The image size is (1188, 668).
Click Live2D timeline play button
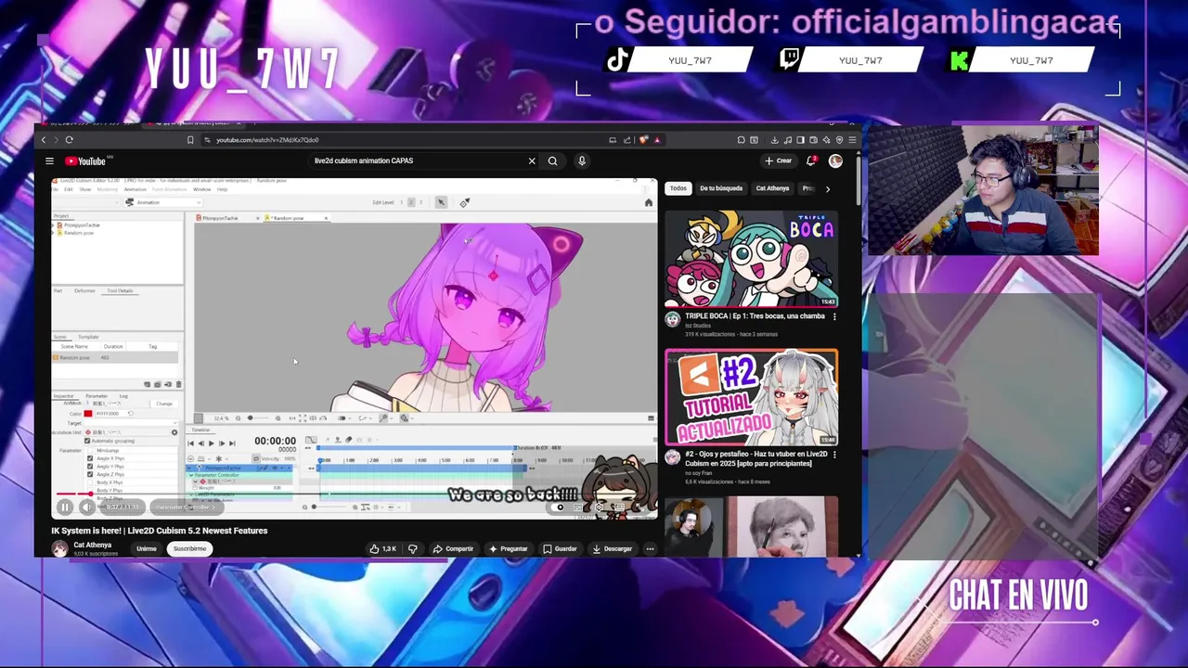pyautogui.click(x=212, y=443)
